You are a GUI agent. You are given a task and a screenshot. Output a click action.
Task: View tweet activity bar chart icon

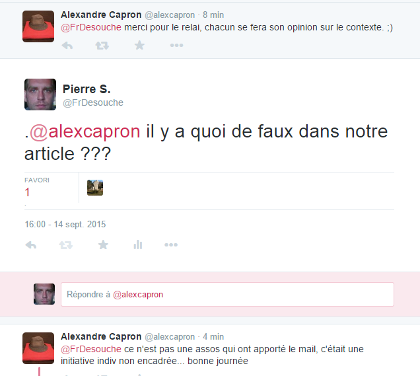(x=137, y=244)
